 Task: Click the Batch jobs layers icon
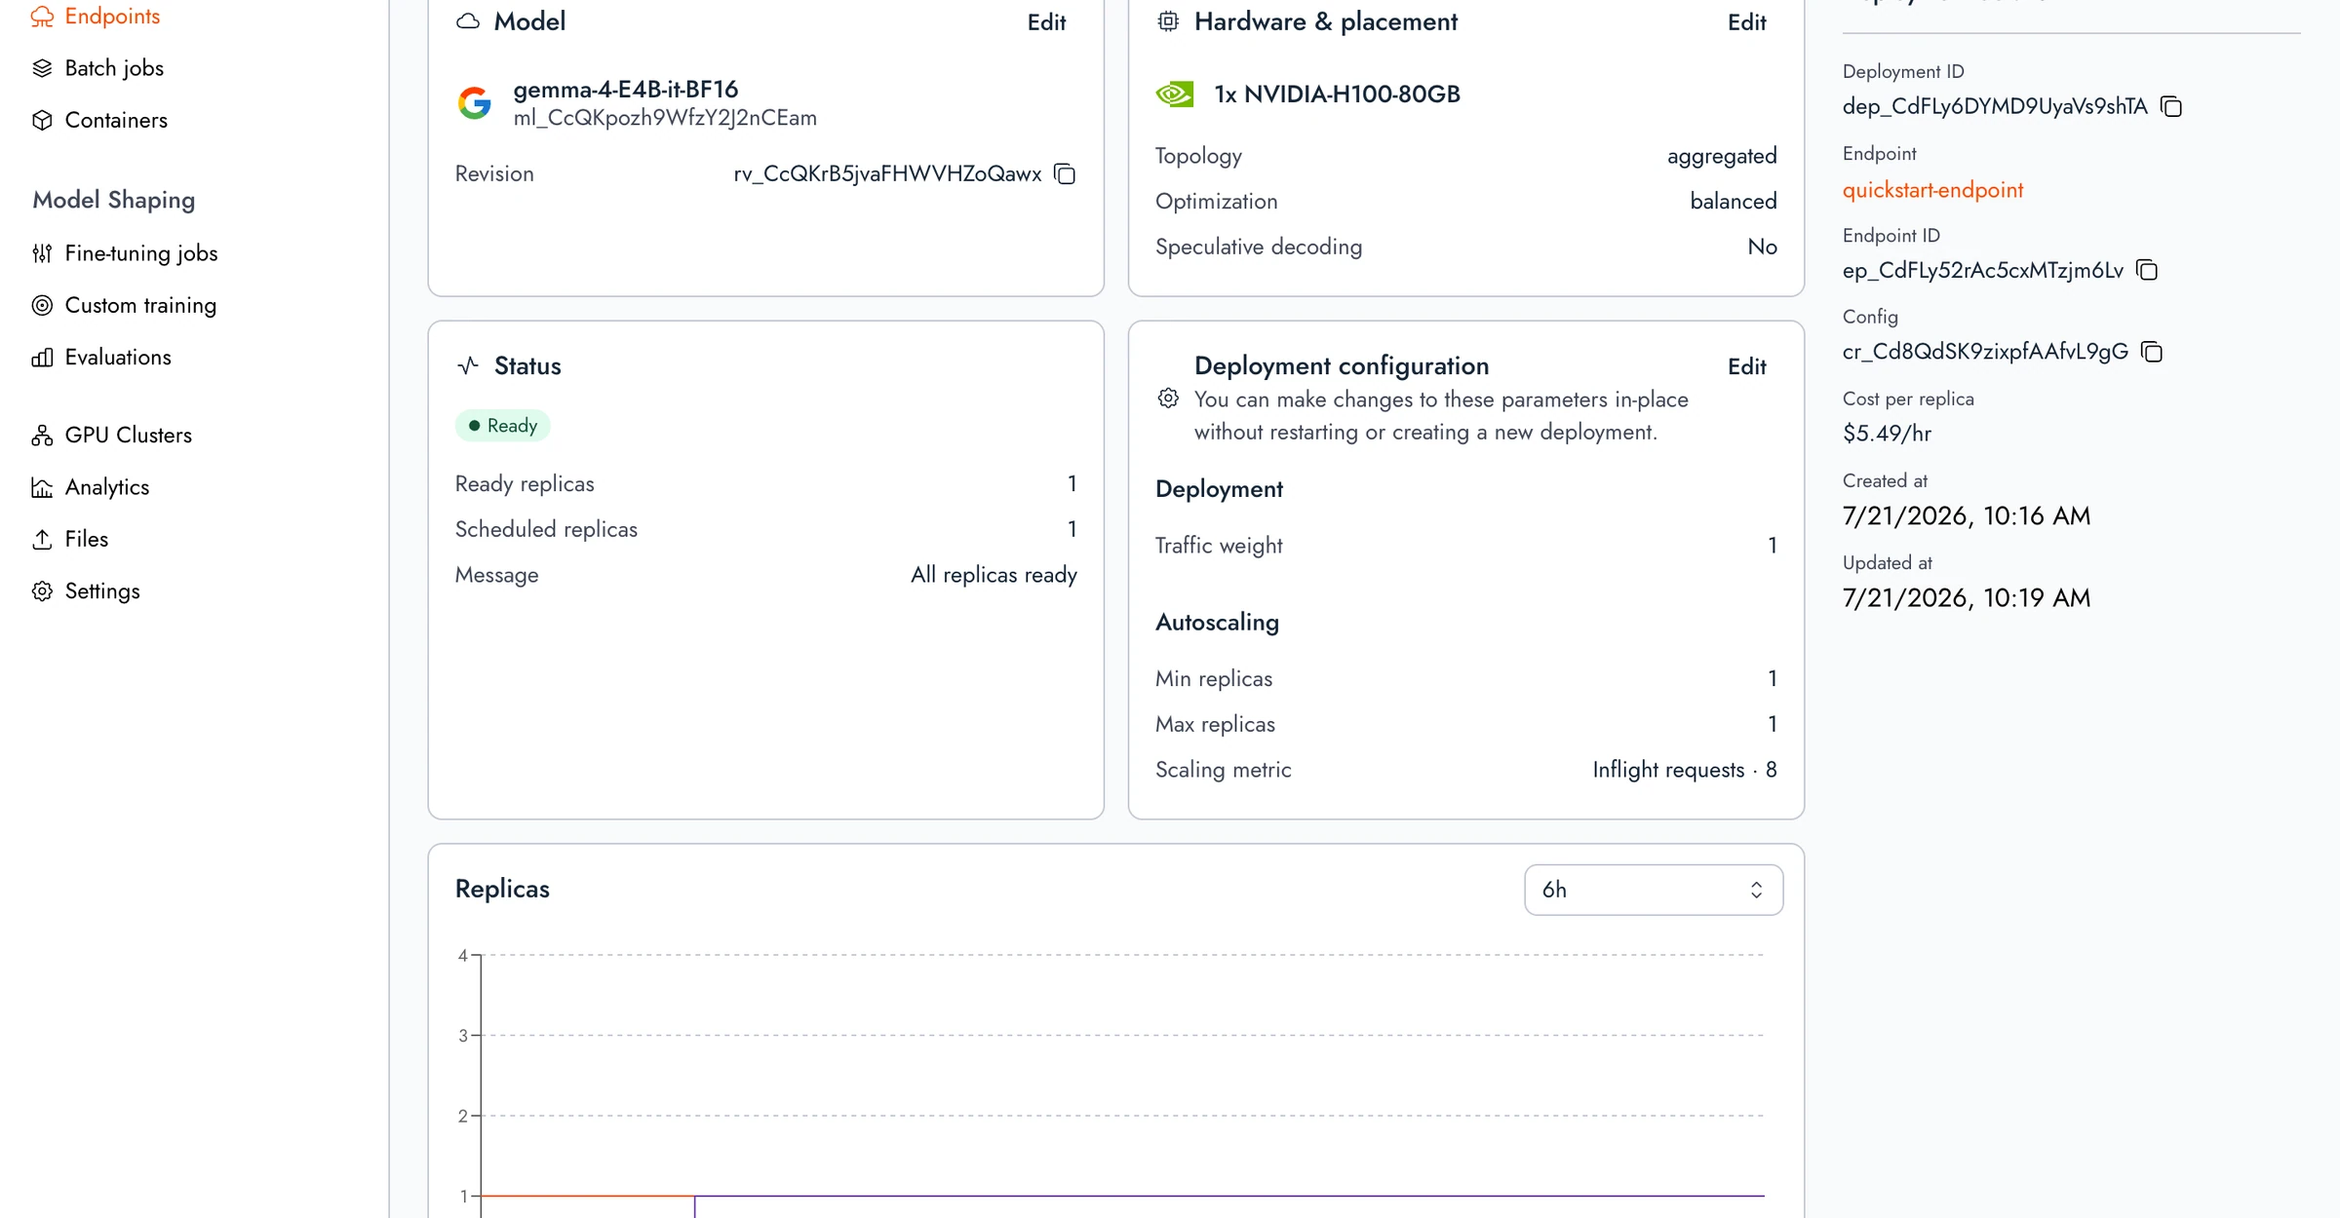click(x=42, y=68)
